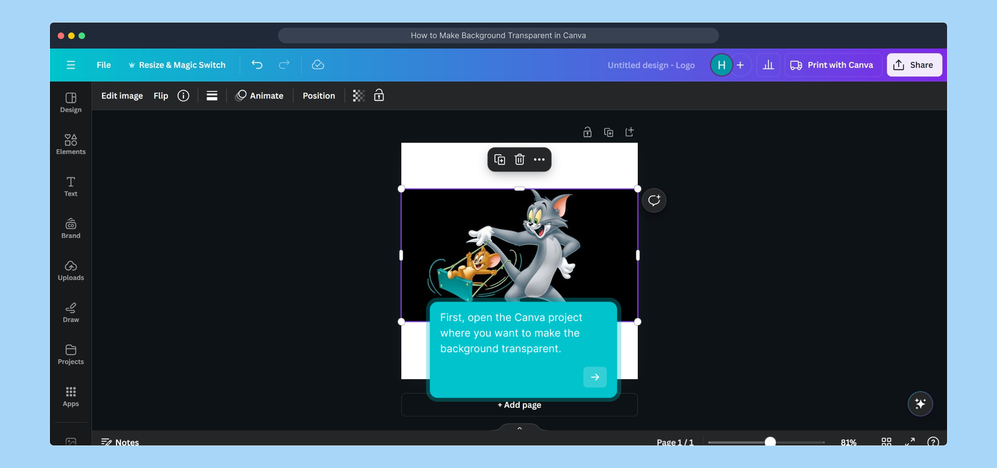Select the Draw tool in sidebar
997x468 pixels.
click(x=71, y=312)
